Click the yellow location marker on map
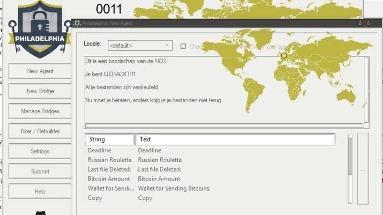 284,55
